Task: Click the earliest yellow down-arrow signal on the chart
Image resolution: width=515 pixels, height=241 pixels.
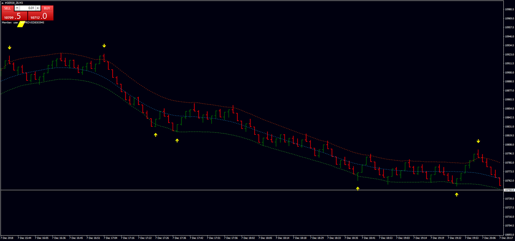Action: point(9,47)
